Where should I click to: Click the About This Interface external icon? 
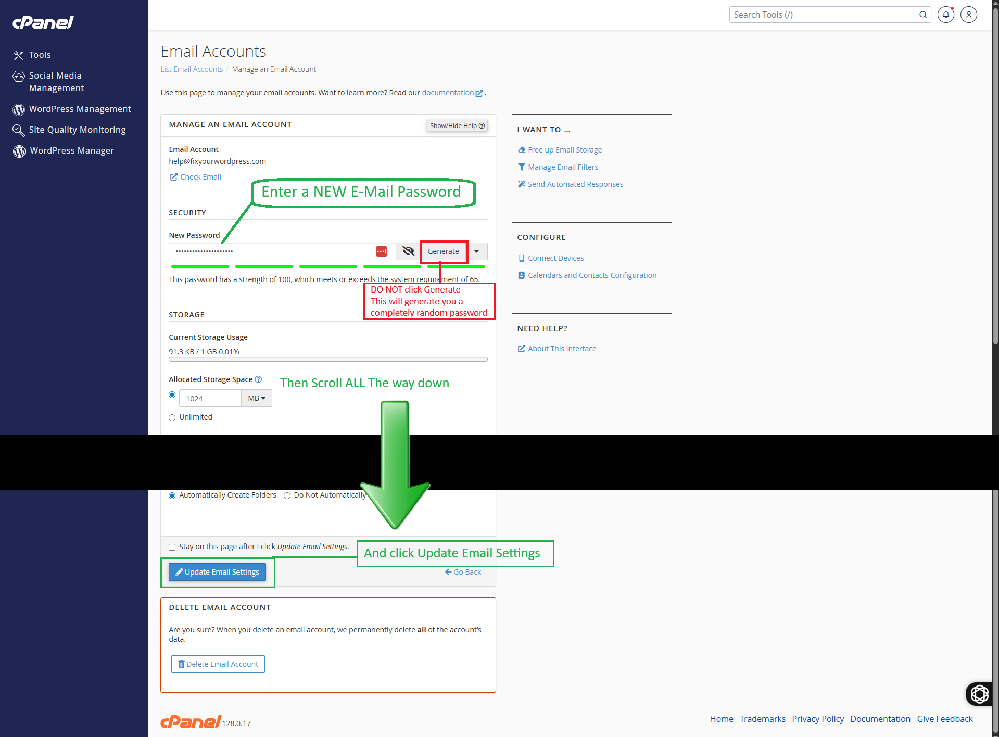(x=522, y=349)
